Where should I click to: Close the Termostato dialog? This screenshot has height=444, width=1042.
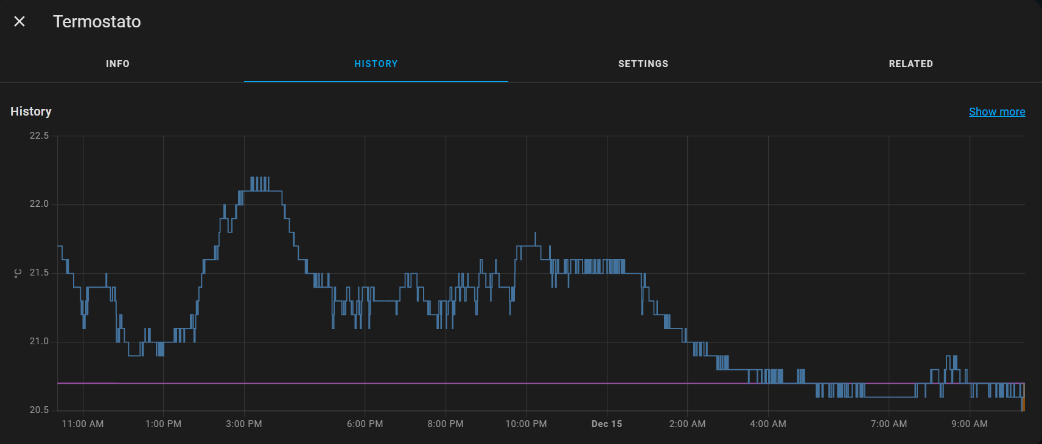tap(19, 22)
